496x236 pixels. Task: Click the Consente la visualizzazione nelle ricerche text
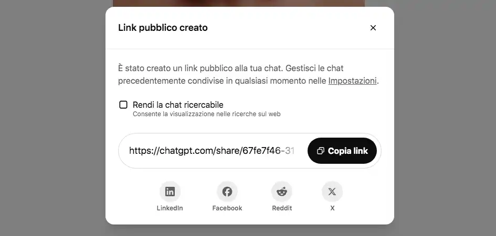(207, 114)
